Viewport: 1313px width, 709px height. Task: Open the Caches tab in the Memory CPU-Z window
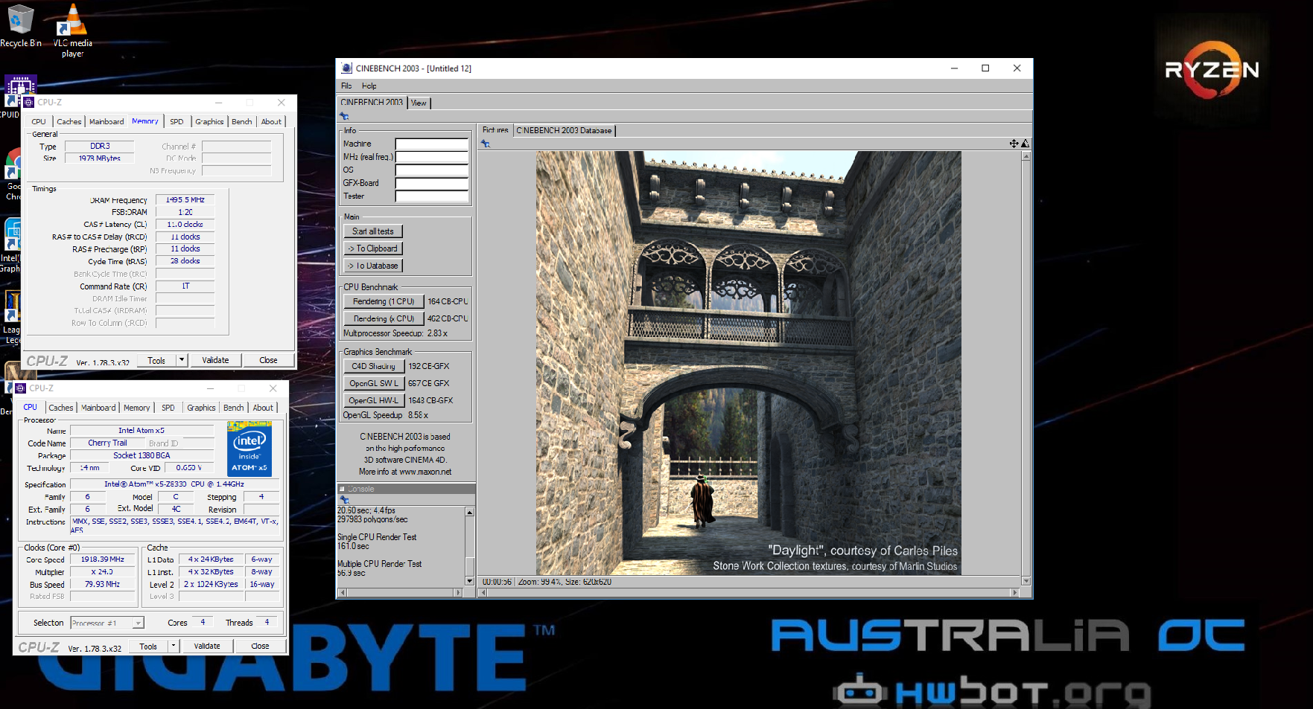click(69, 121)
